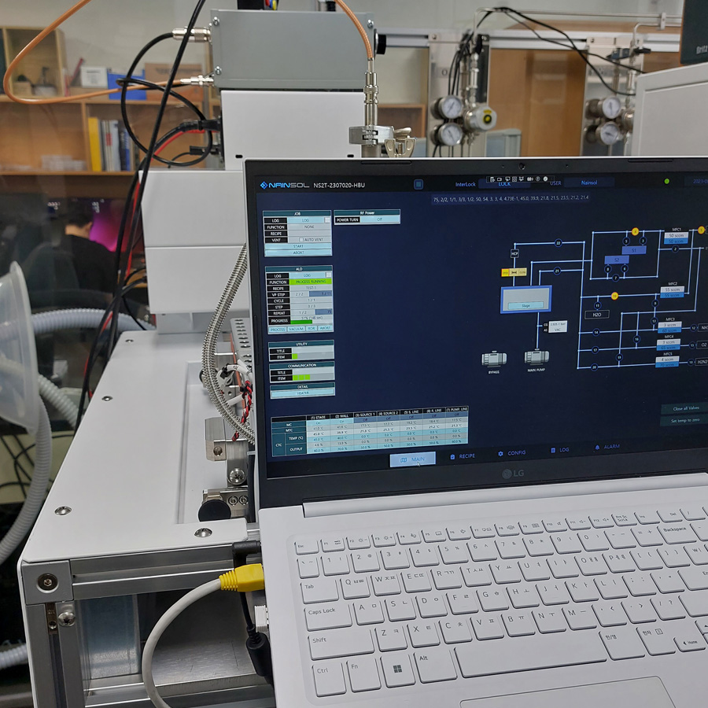
Task: Open the ALD recipe TEST-1 field
Action: (310, 289)
